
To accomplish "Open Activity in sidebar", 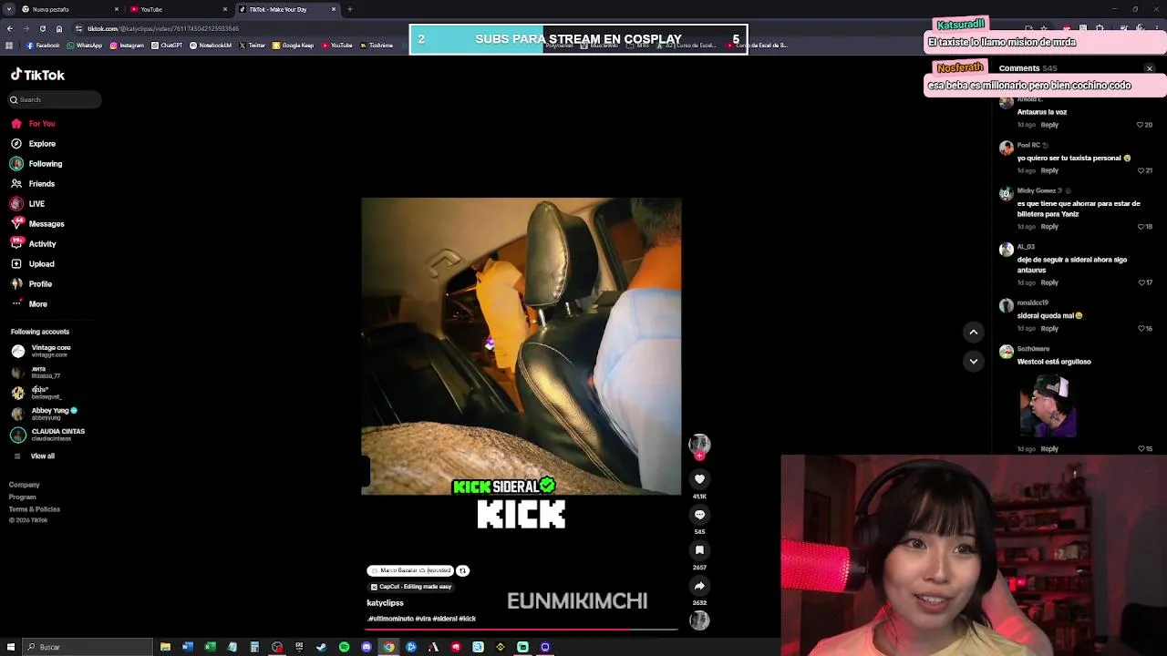I will (34, 244).
